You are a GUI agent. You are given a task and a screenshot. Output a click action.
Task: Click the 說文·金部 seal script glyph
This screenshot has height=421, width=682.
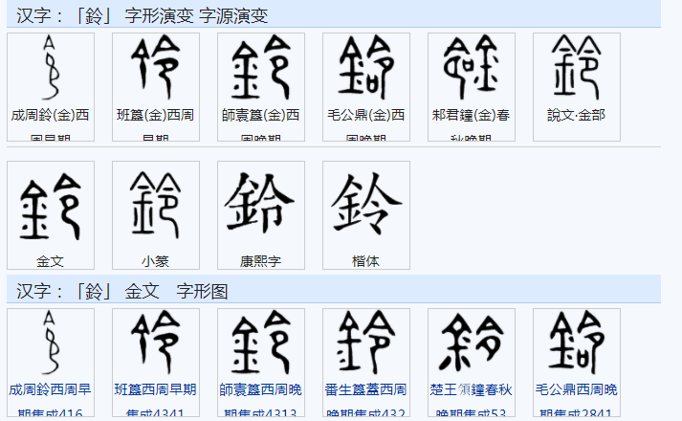[577, 67]
